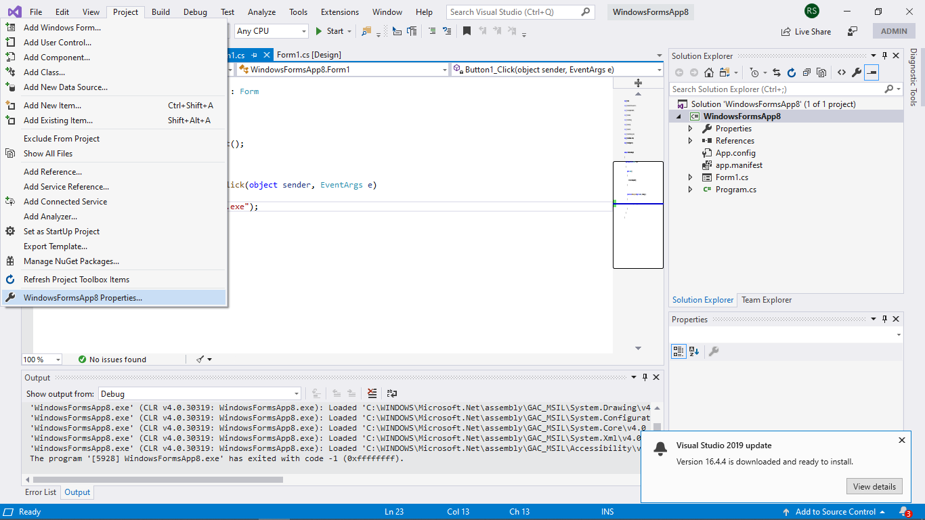Select Set as StartUp Project menu item
Viewport: 925px width, 520px height.
(114, 232)
